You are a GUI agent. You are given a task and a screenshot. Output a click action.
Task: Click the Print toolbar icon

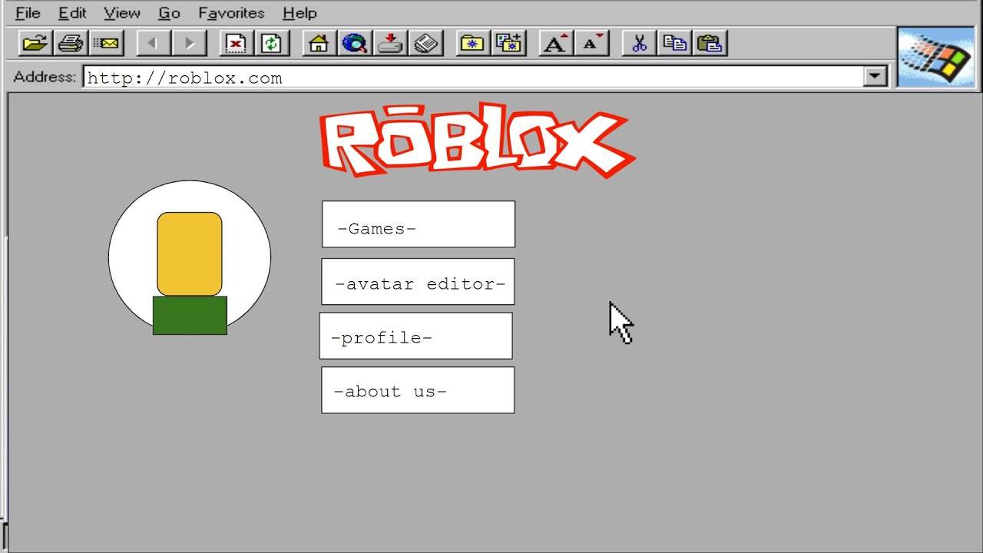coord(71,43)
